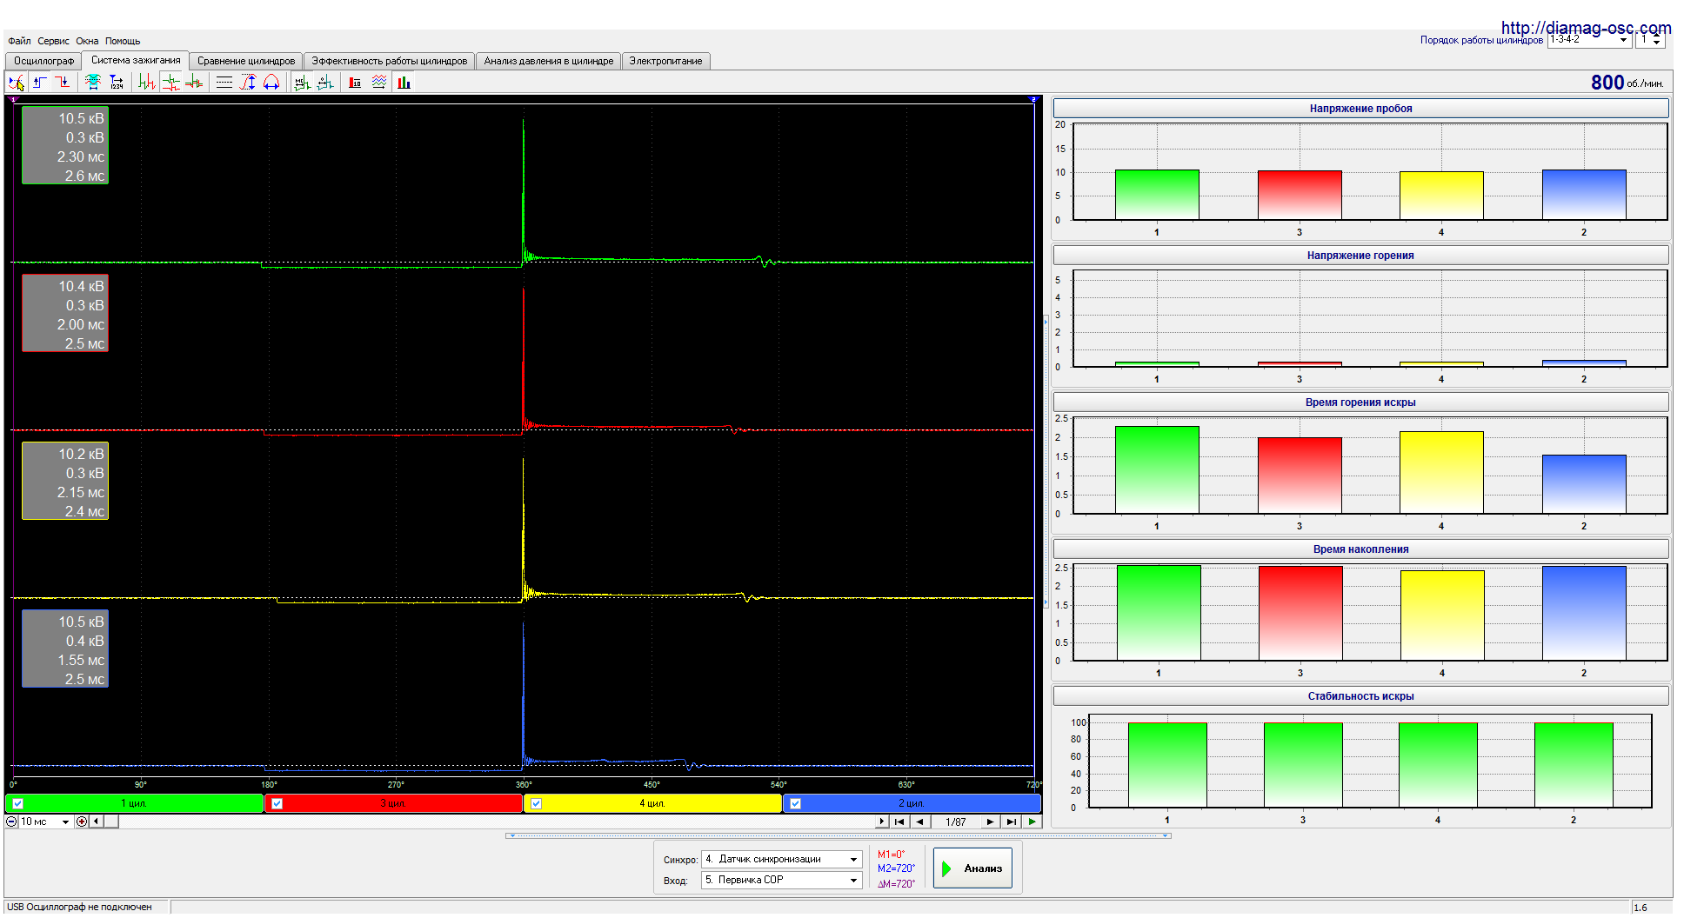Screen dimensions: 1684x918
Task: Open the 'Файл' menu
Action: [x=19, y=41]
